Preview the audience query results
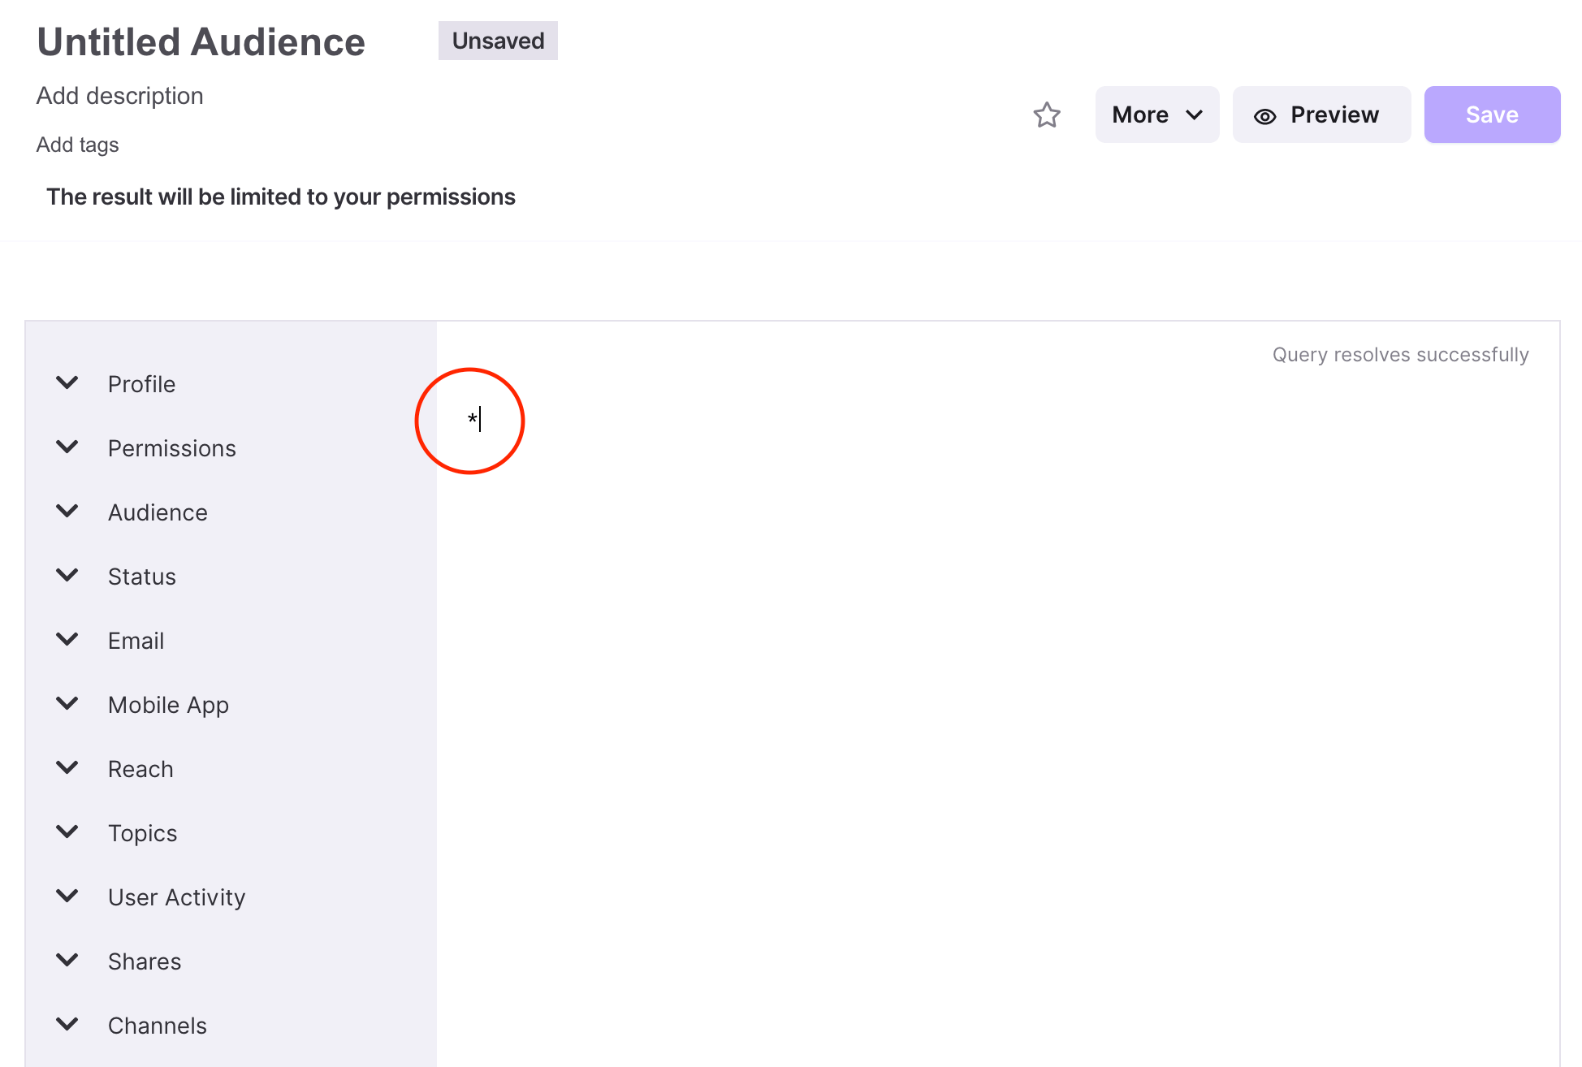1582x1067 pixels. [1321, 114]
